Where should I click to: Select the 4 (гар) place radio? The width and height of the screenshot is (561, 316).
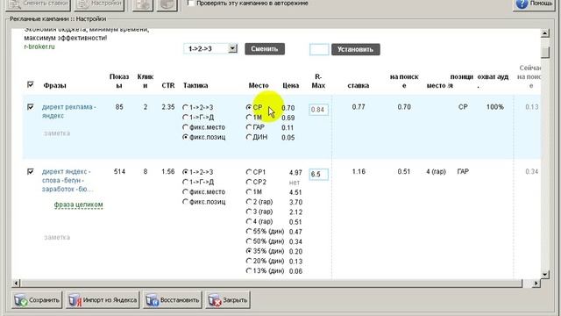249,221
